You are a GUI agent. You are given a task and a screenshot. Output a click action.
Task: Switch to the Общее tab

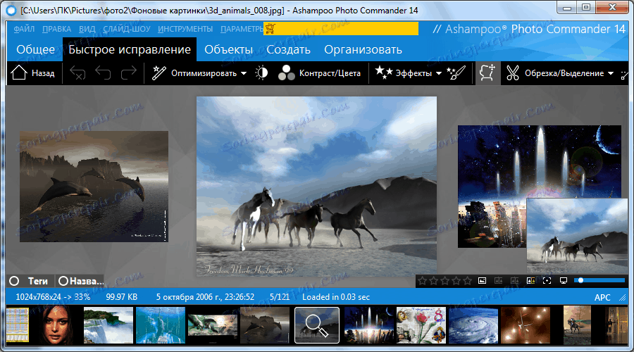[x=36, y=49]
